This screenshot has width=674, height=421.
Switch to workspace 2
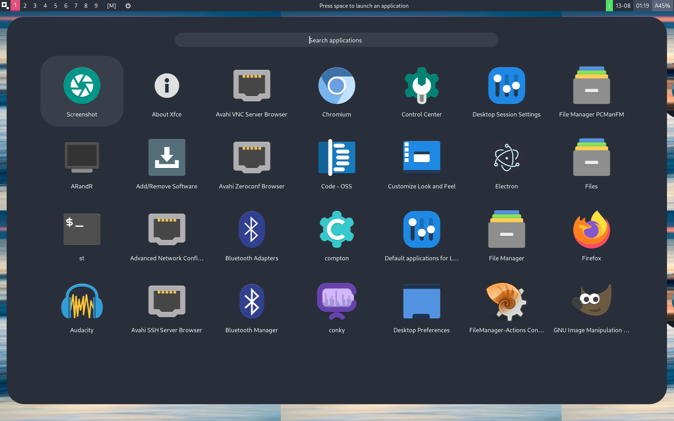coord(25,6)
